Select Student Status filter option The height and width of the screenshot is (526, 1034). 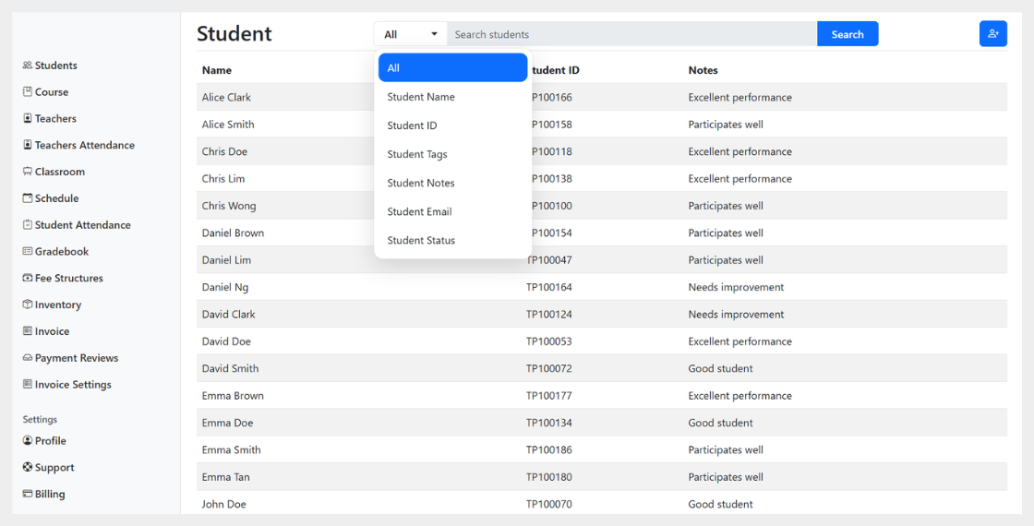[421, 240]
